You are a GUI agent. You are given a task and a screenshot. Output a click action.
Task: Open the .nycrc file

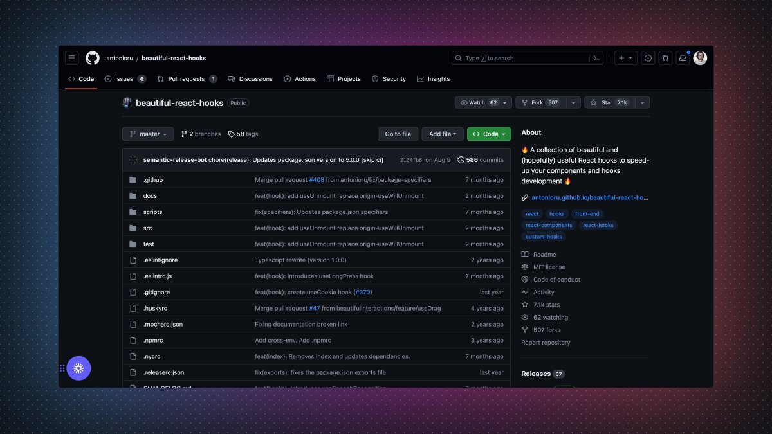[x=152, y=356]
